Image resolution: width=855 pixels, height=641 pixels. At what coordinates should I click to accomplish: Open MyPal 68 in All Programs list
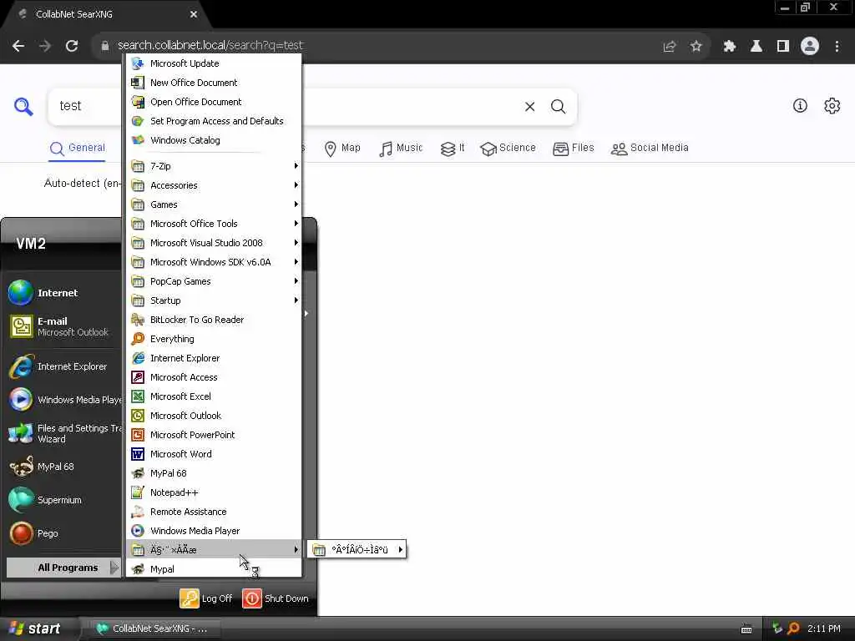click(214, 473)
